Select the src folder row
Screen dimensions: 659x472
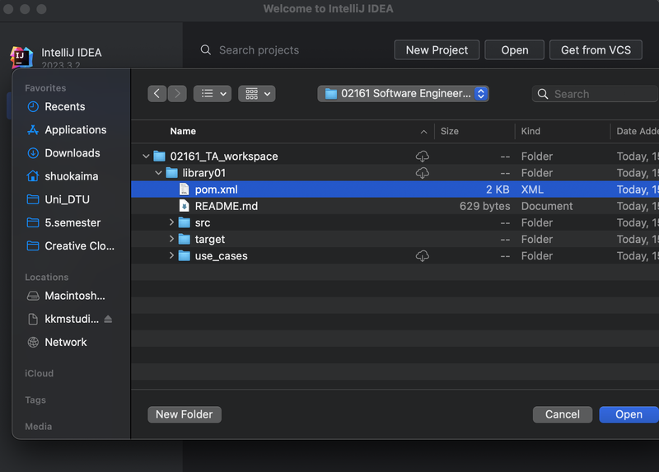click(x=395, y=222)
